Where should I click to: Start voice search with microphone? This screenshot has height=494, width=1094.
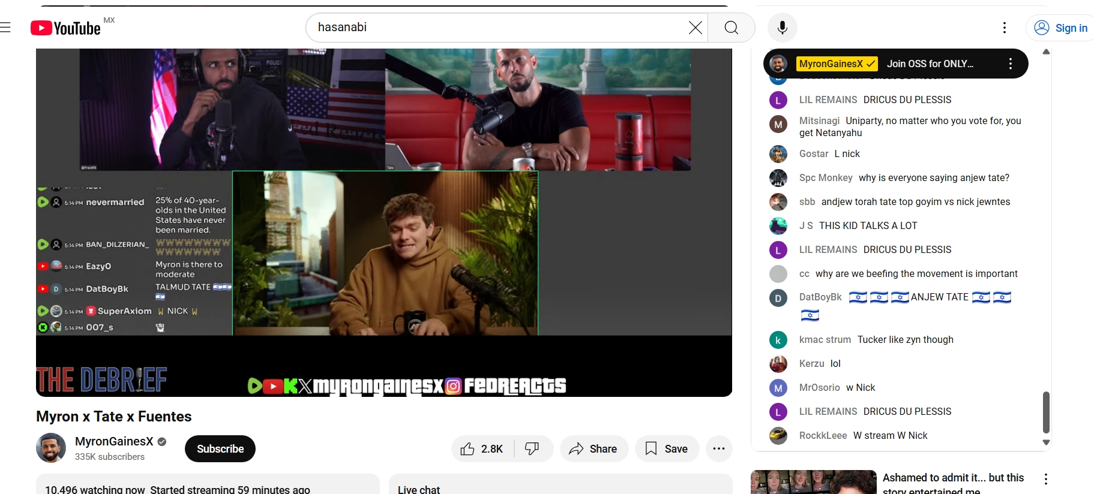(x=783, y=28)
